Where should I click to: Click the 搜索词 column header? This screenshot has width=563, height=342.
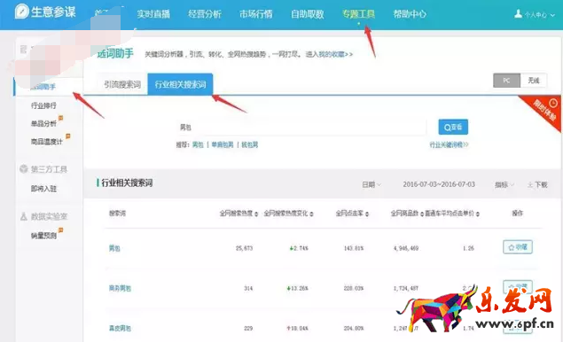(x=117, y=214)
